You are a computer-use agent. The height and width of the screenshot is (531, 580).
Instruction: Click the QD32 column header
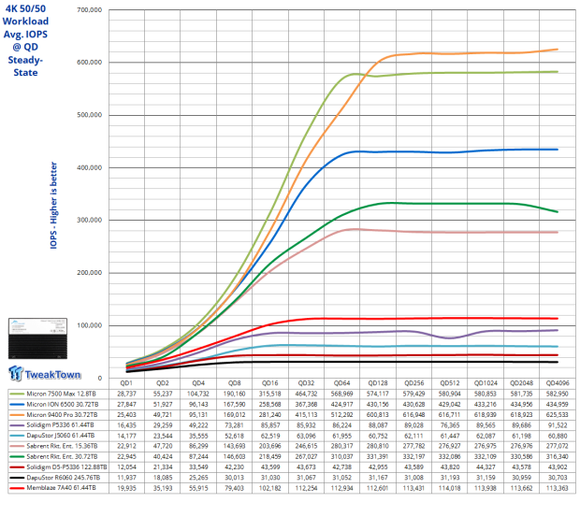tap(306, 383)
